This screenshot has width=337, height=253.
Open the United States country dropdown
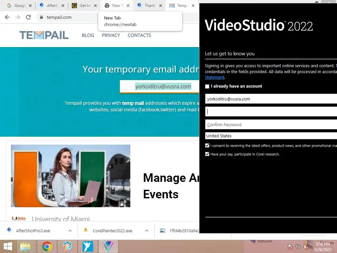[x=271, y=136]
